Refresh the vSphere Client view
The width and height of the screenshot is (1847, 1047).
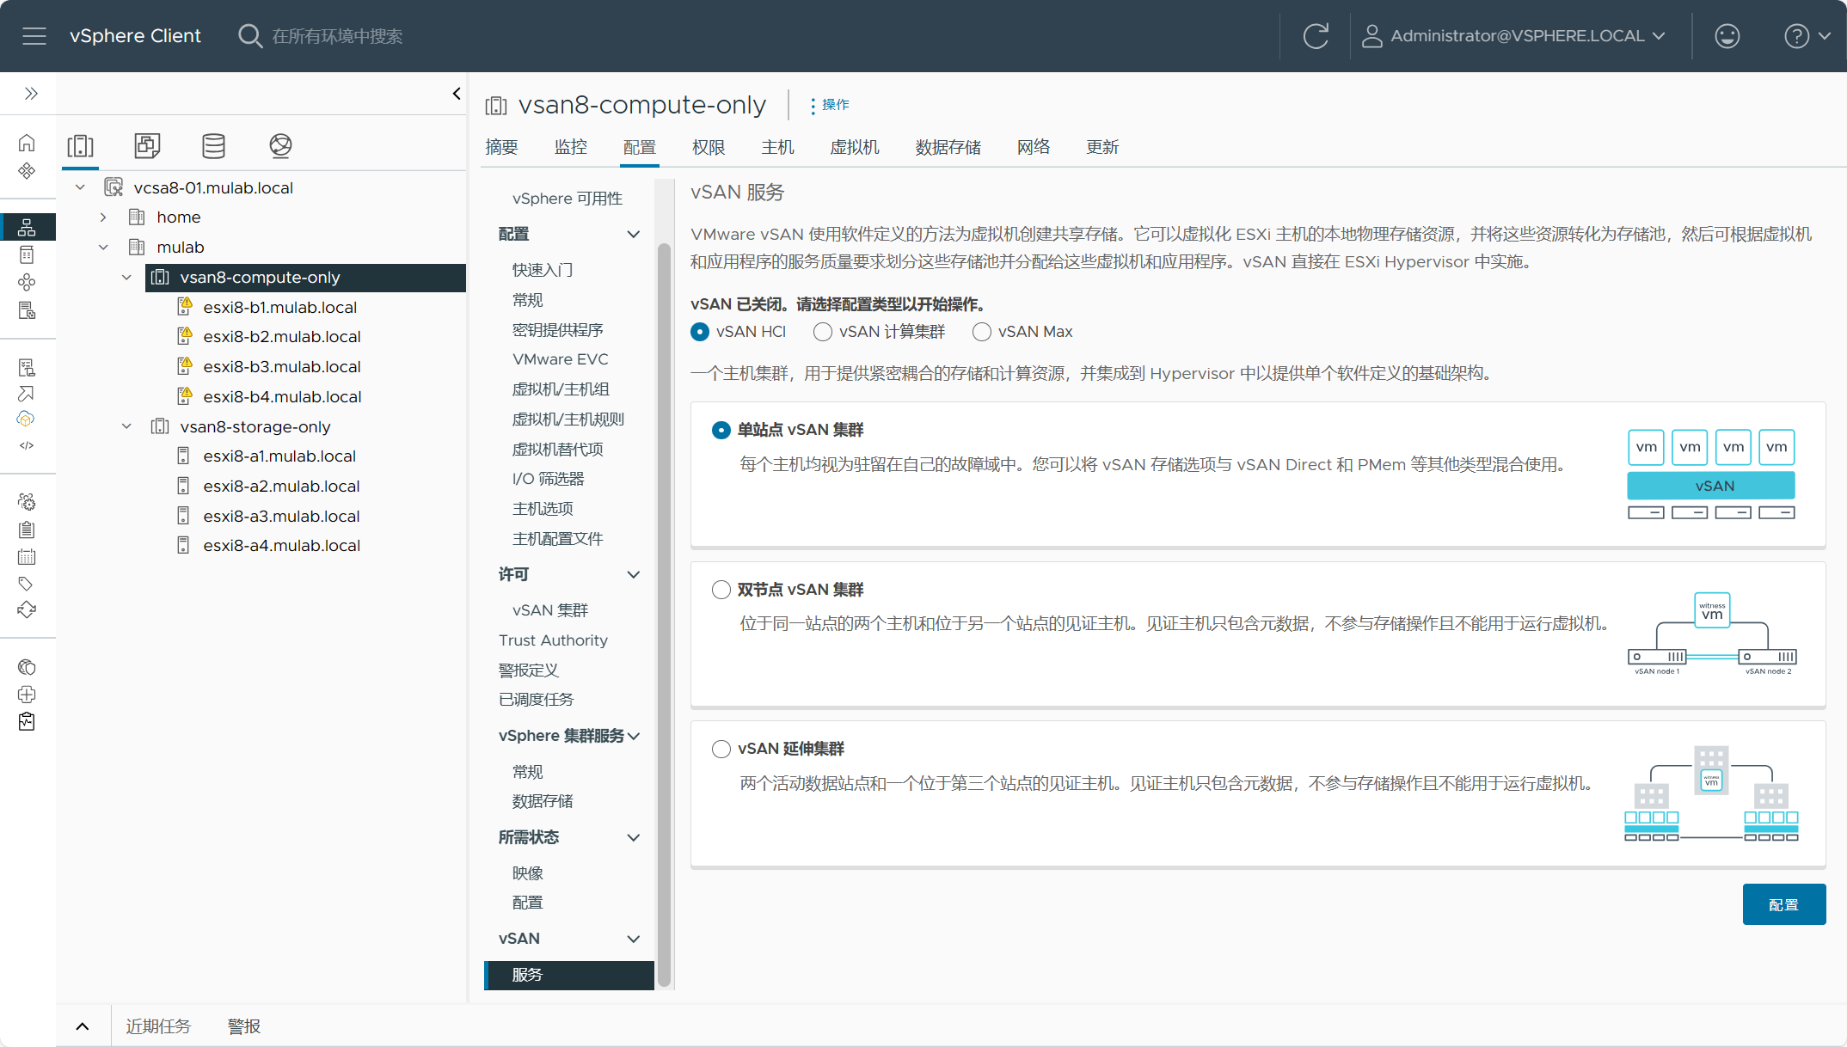point(1316,36)
